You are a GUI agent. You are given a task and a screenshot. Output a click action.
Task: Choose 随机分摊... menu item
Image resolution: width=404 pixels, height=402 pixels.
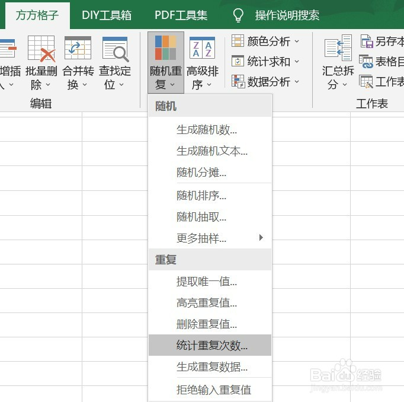[x=210, y=173]
